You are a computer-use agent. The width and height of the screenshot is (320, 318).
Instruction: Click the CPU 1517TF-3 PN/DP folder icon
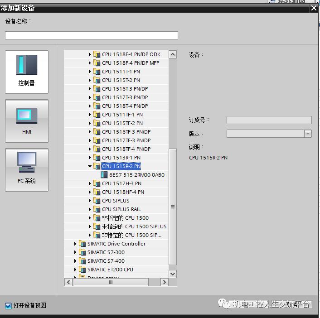click(97, 140)
